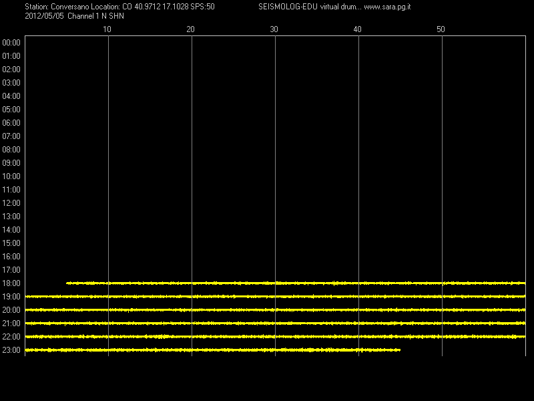Click the minute 10 axis label

107,29
